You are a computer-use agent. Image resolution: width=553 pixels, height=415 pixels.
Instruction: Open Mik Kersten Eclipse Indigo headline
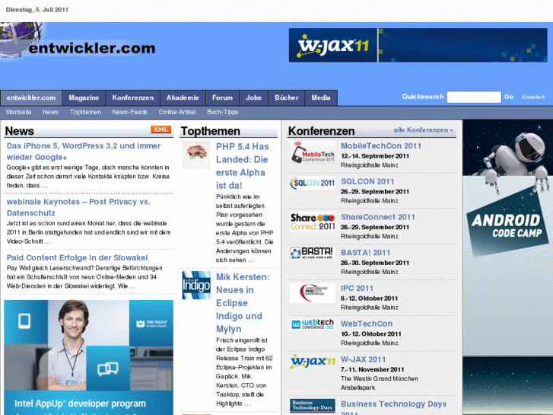[x=243, y=303]
